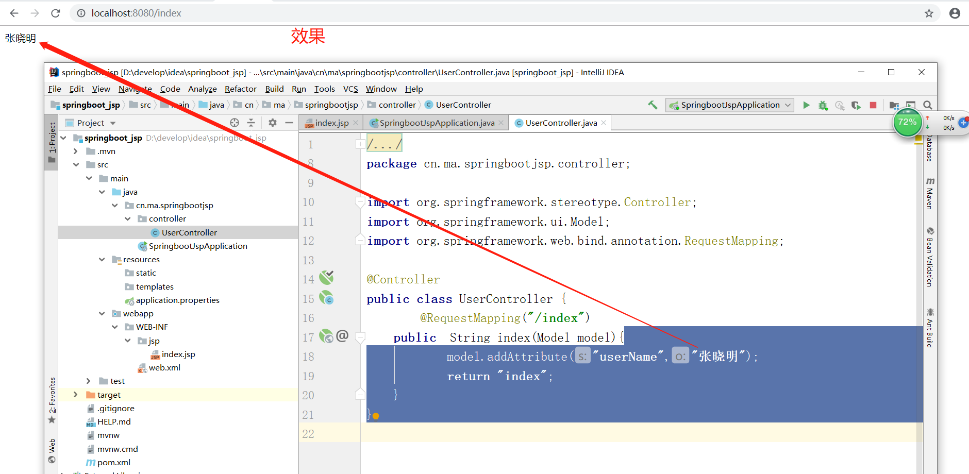Image resolution: width=969 pixels, height=474 pixels.
Task: Click request mapping gutter icon on line 17
Action: point(326,336)
